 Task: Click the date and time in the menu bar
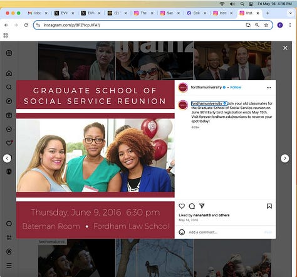coord(274,4)
